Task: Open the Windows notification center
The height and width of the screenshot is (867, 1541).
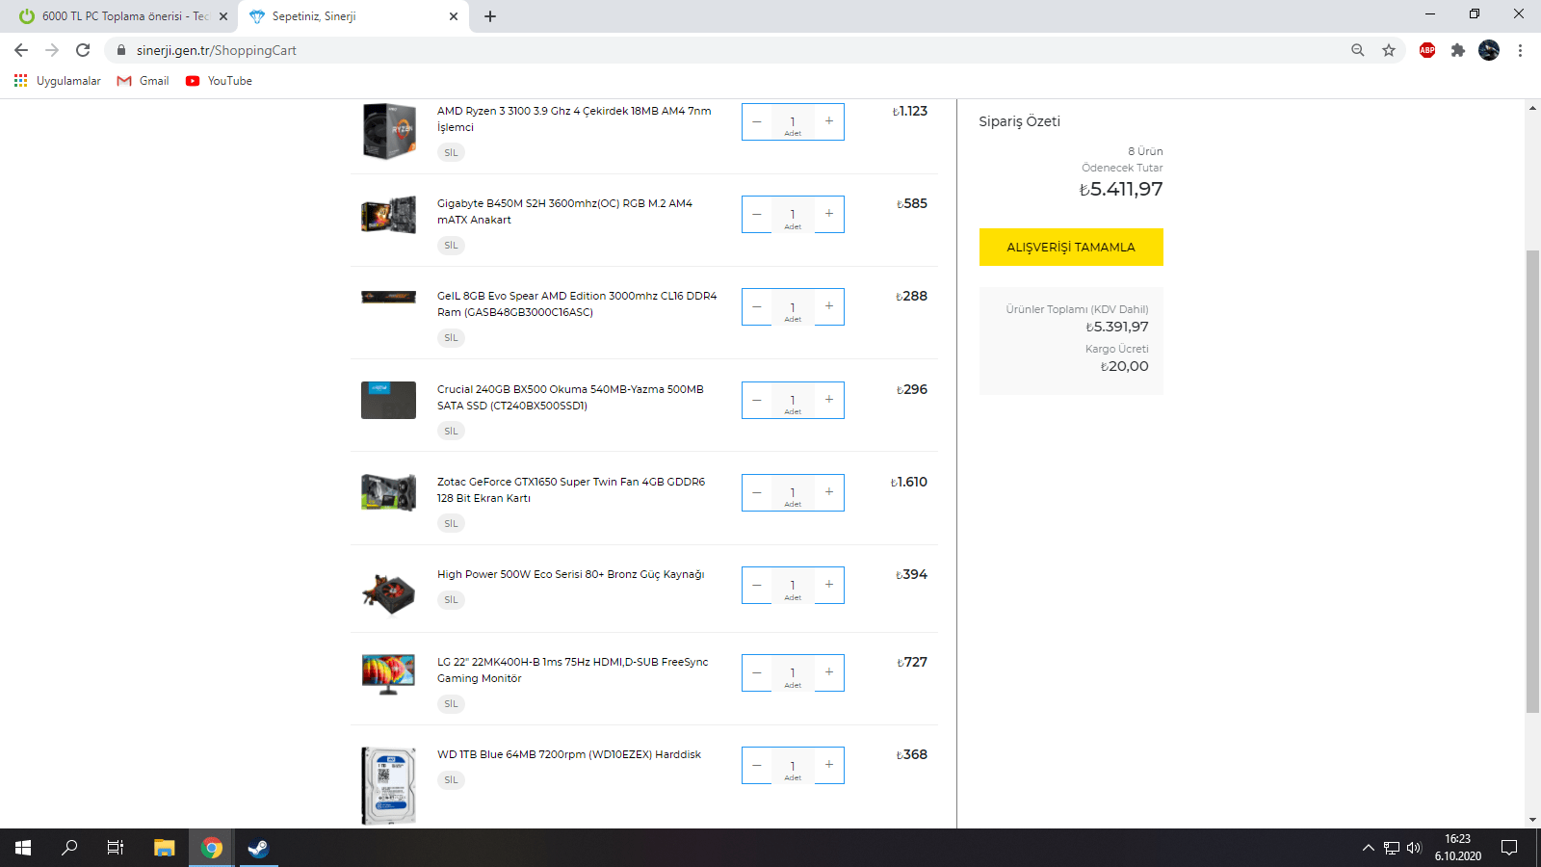Action: (x=1509, y=848)
